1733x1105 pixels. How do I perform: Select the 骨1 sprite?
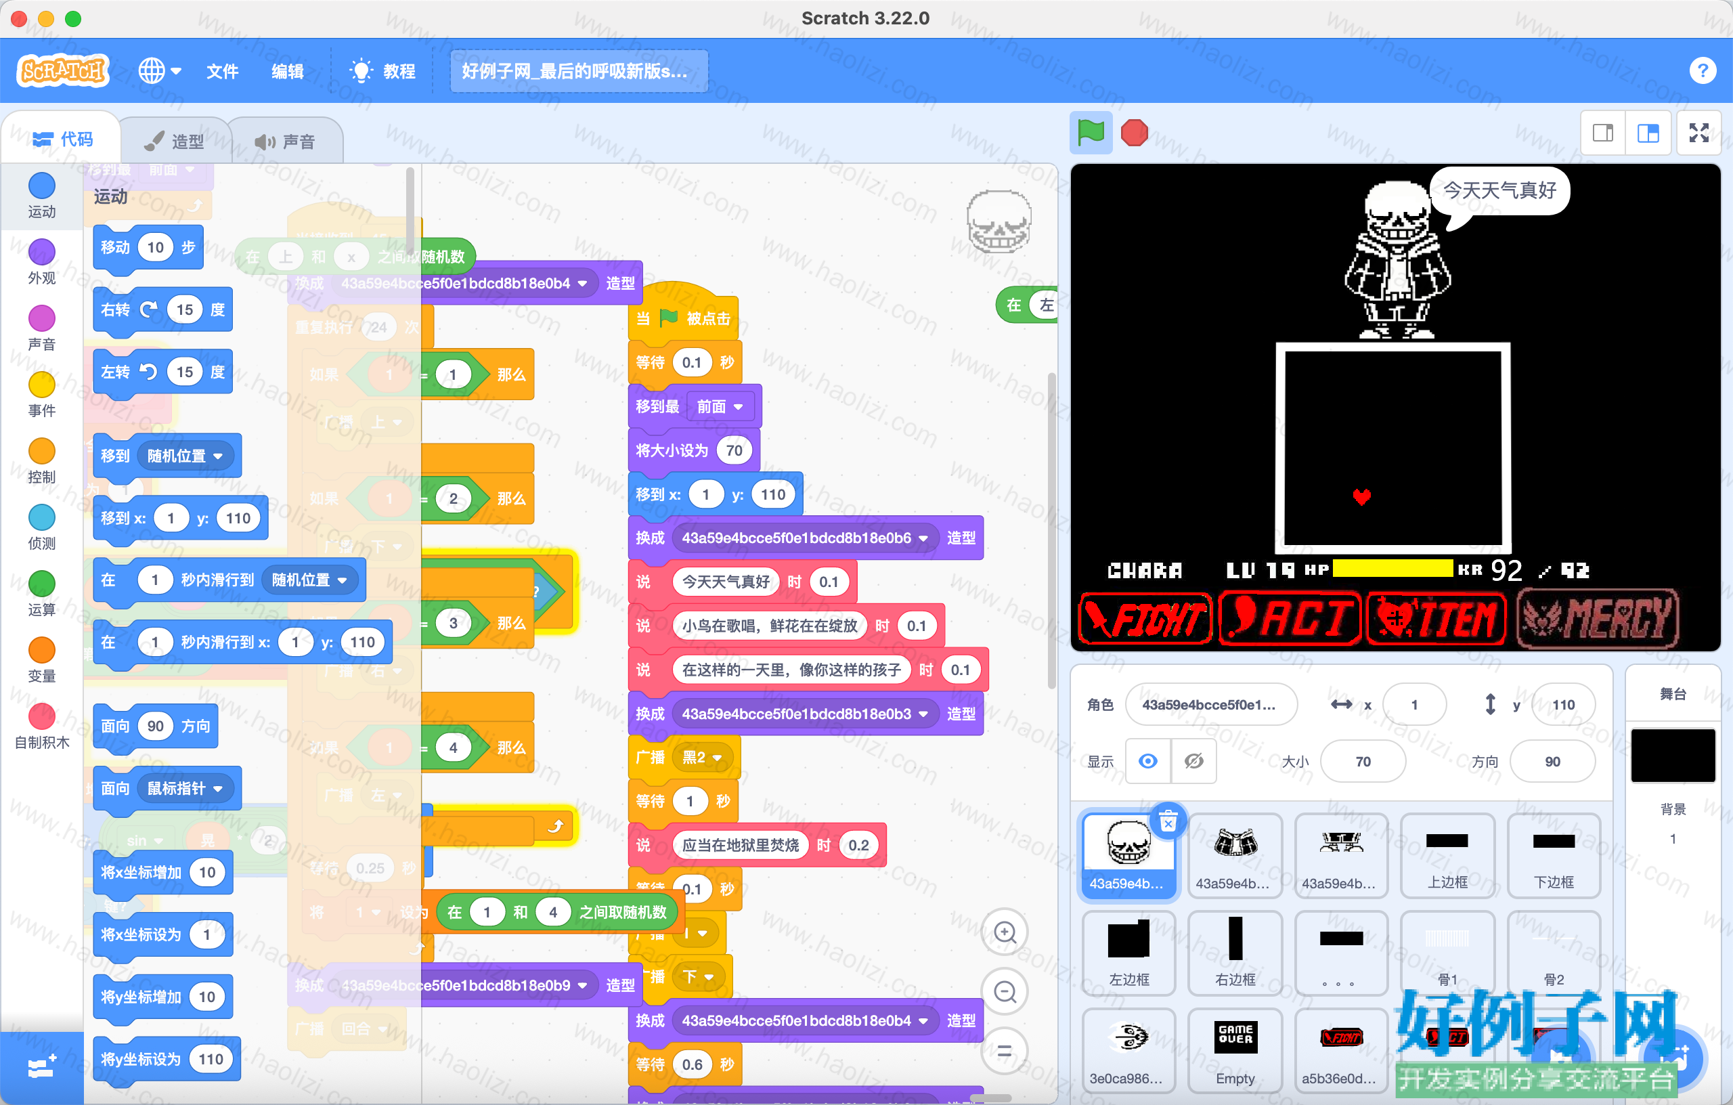[x=1447, y=953]
